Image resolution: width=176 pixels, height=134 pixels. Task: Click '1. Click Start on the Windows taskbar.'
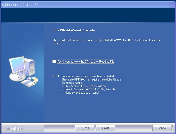click(x=84, y=86)
